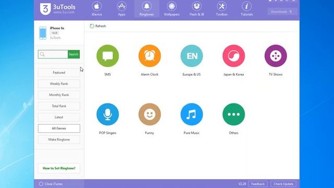The height and width of the screenshot is (188, 334).
Task: Go to the iDevice section
Action: click(97, 9)
